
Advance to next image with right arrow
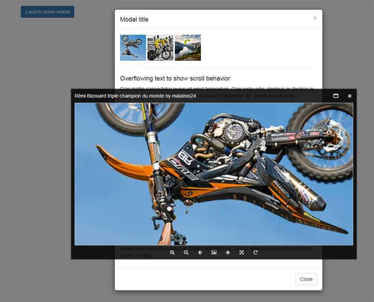click(x=228, y=252)
